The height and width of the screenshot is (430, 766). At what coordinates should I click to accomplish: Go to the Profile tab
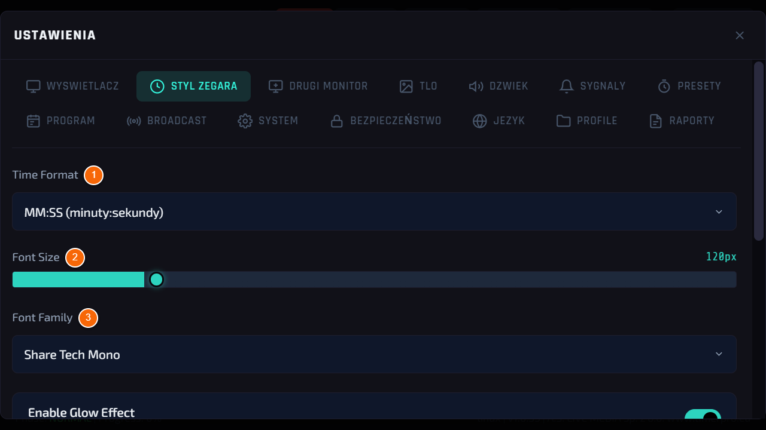click(x=586, y=121)
